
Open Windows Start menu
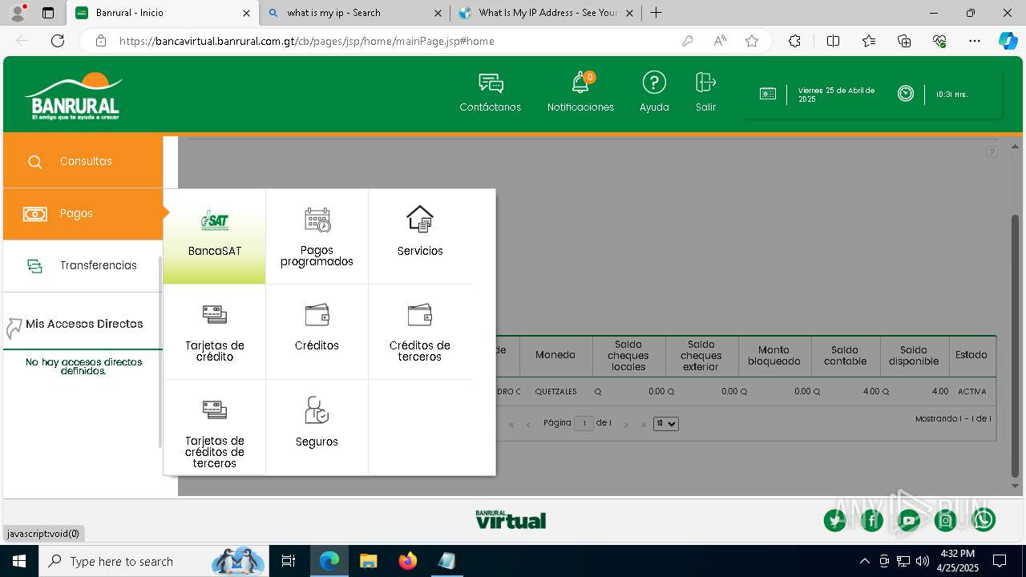(19, 561)
